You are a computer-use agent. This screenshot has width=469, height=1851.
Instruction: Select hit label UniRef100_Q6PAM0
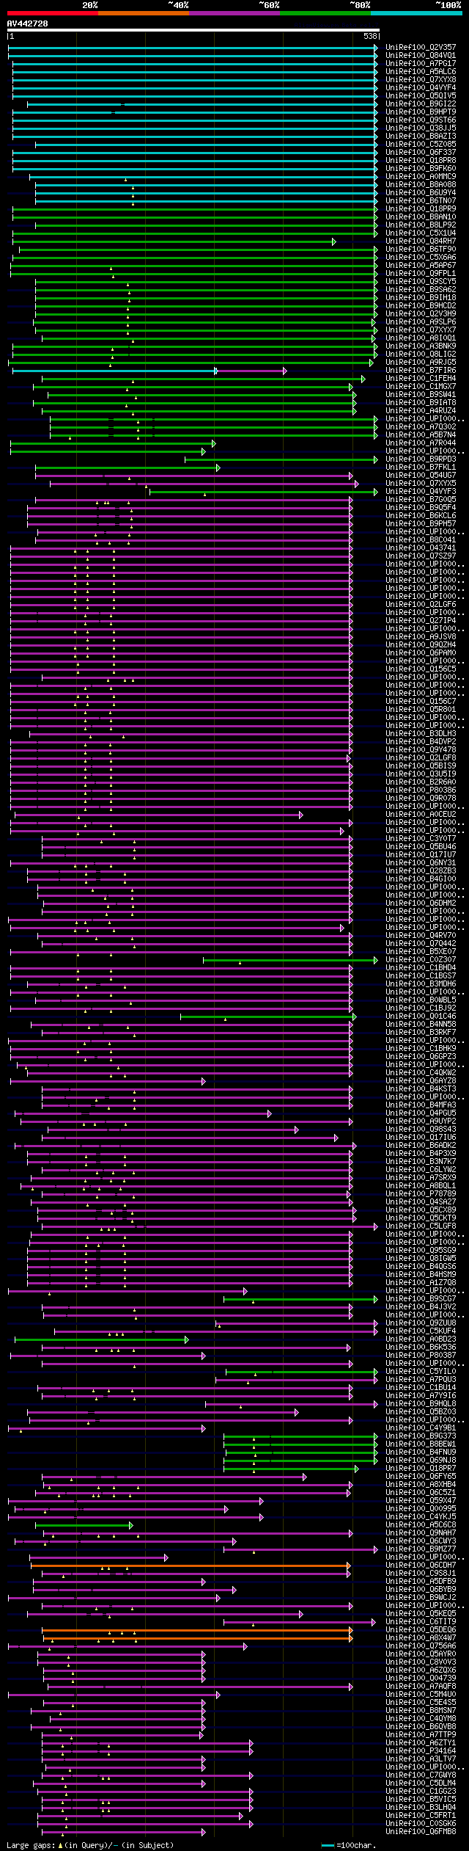click(x=421, y=652)
